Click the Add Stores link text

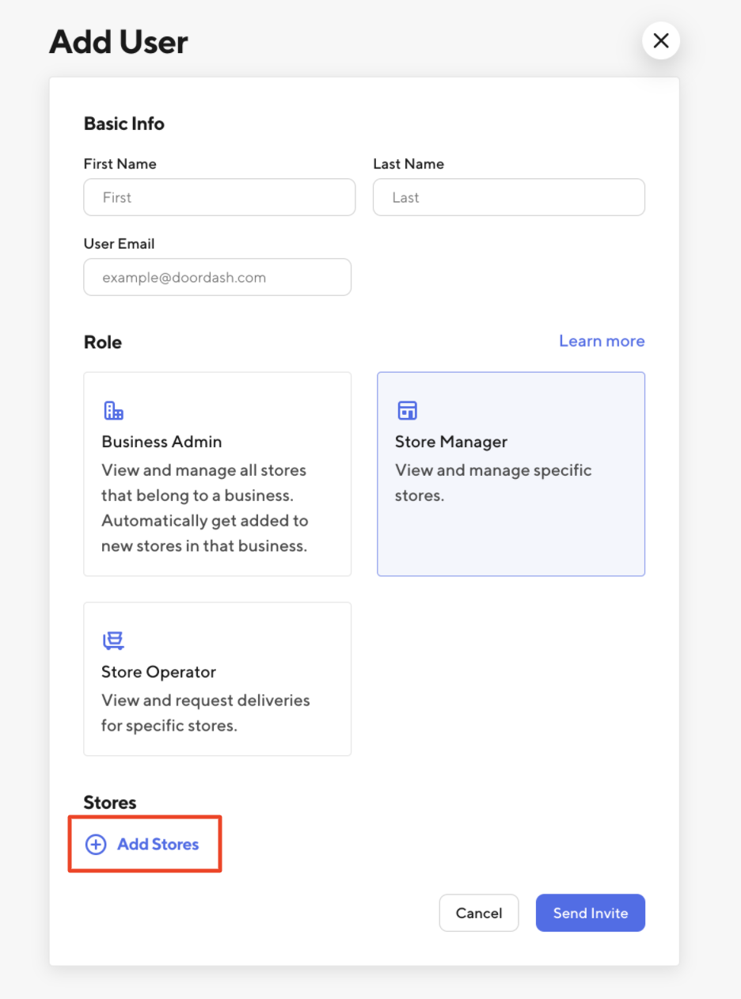pyautogui.click(x=158, y=845)
